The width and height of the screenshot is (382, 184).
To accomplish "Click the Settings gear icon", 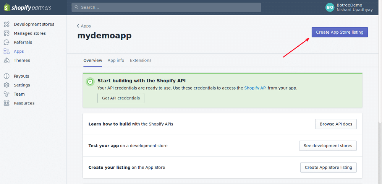I will pyautogui.click(x=6, y=85).
